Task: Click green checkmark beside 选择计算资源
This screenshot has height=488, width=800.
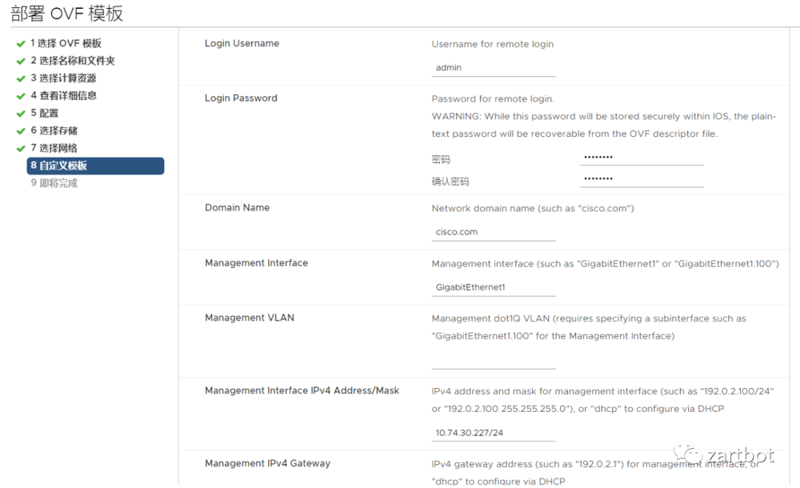Action: coord(21,78)
